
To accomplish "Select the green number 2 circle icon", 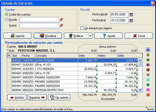I will click(148, 60).
